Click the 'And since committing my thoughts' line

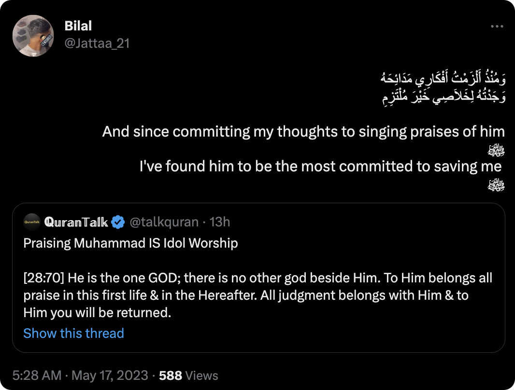click(x=303, y=132)
